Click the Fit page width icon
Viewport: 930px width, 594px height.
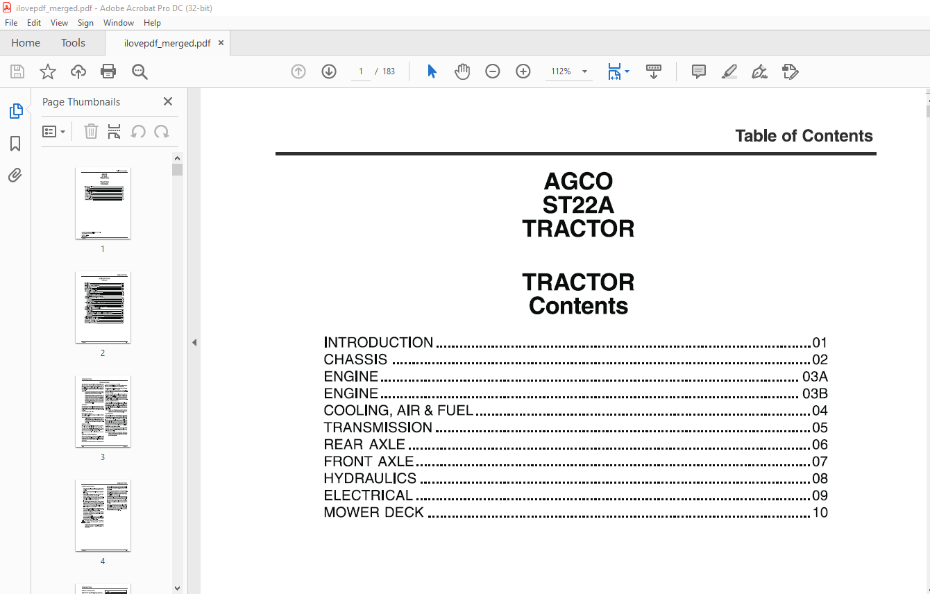614,71
